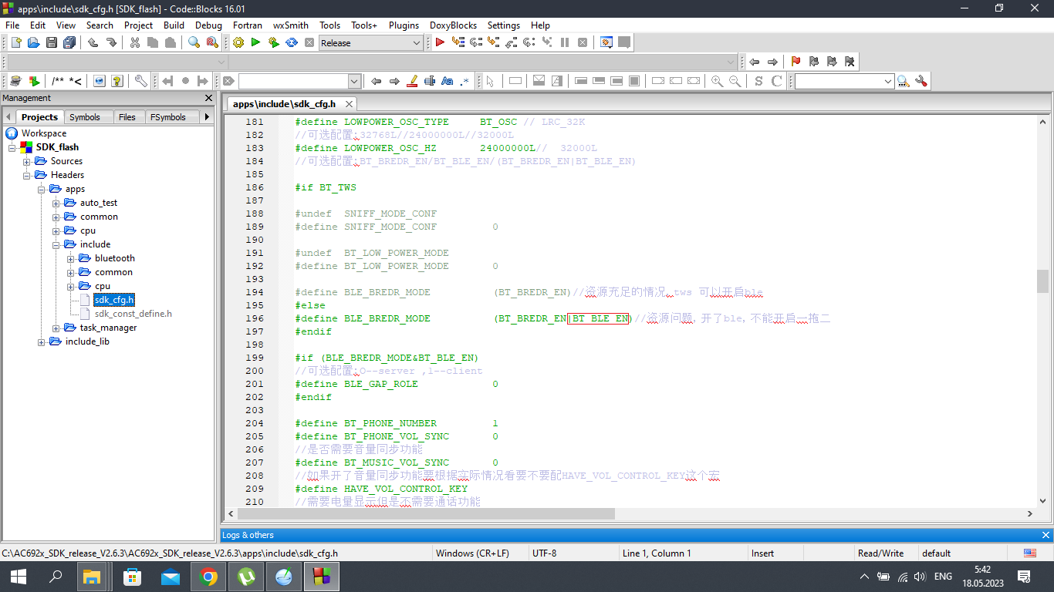1054x592 pixels.
Task: Open the Build menu
Action: pos(174,25)
